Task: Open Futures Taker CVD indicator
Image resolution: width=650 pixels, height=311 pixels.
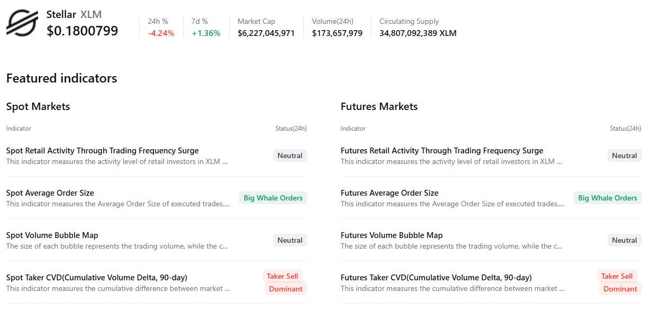Action: 436,278
